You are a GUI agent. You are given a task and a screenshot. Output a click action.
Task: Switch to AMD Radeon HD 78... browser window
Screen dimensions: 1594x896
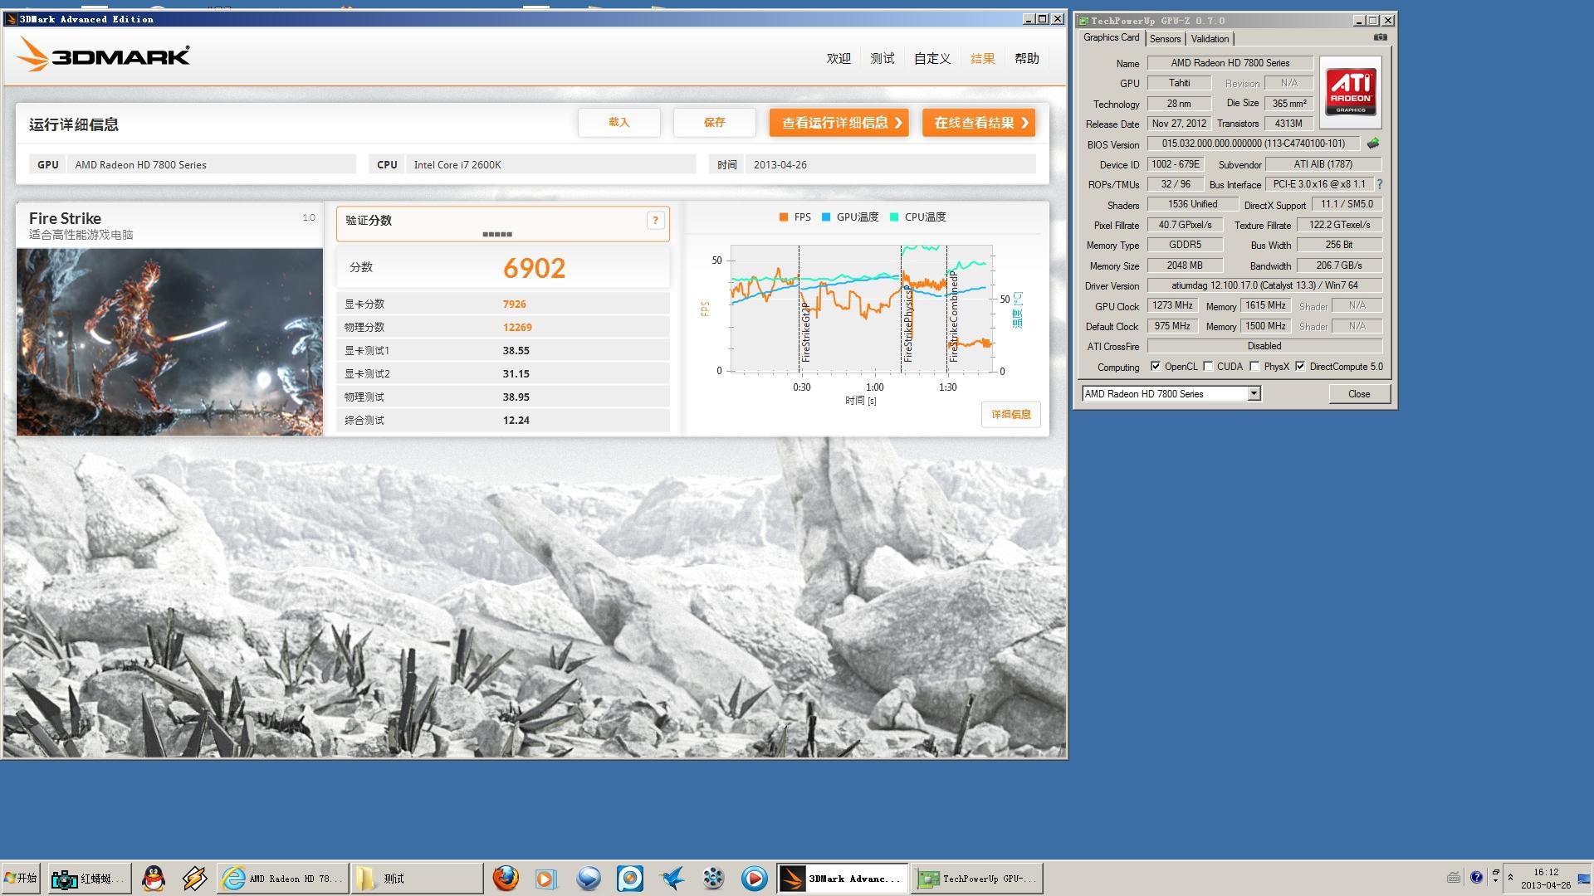point(283,878)
